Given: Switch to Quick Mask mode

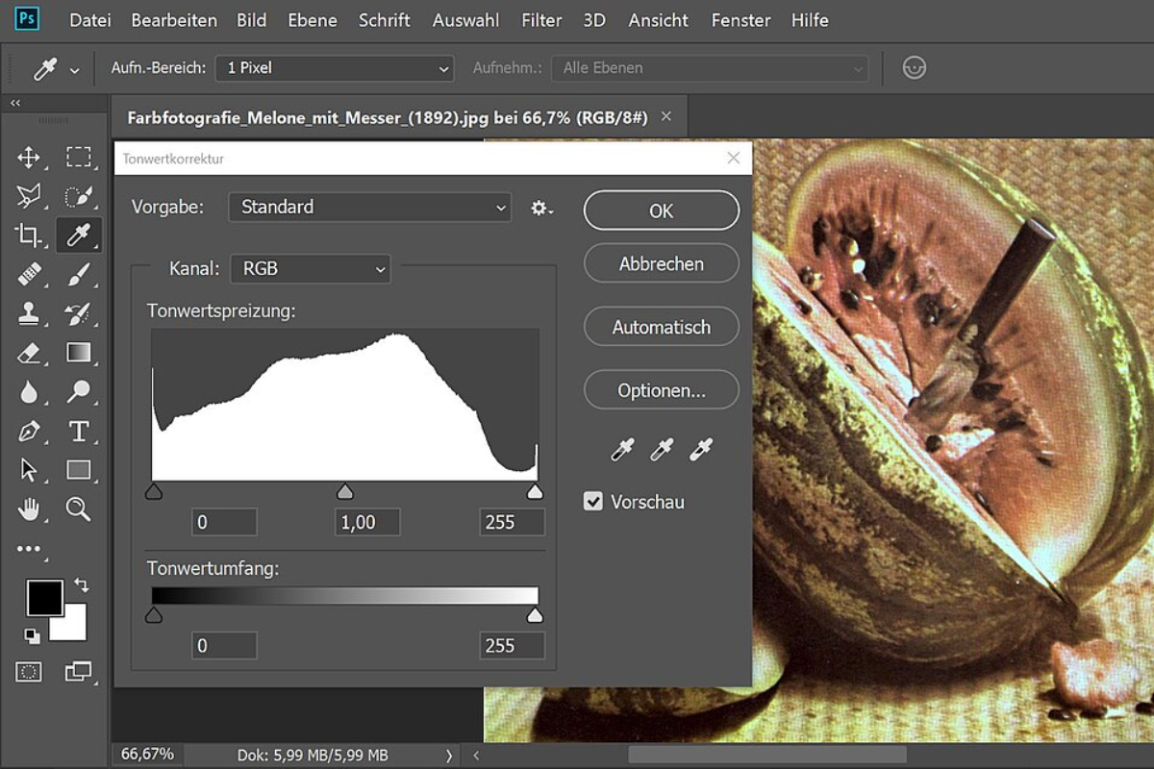Looking at the screenshot, I should 29,672.
